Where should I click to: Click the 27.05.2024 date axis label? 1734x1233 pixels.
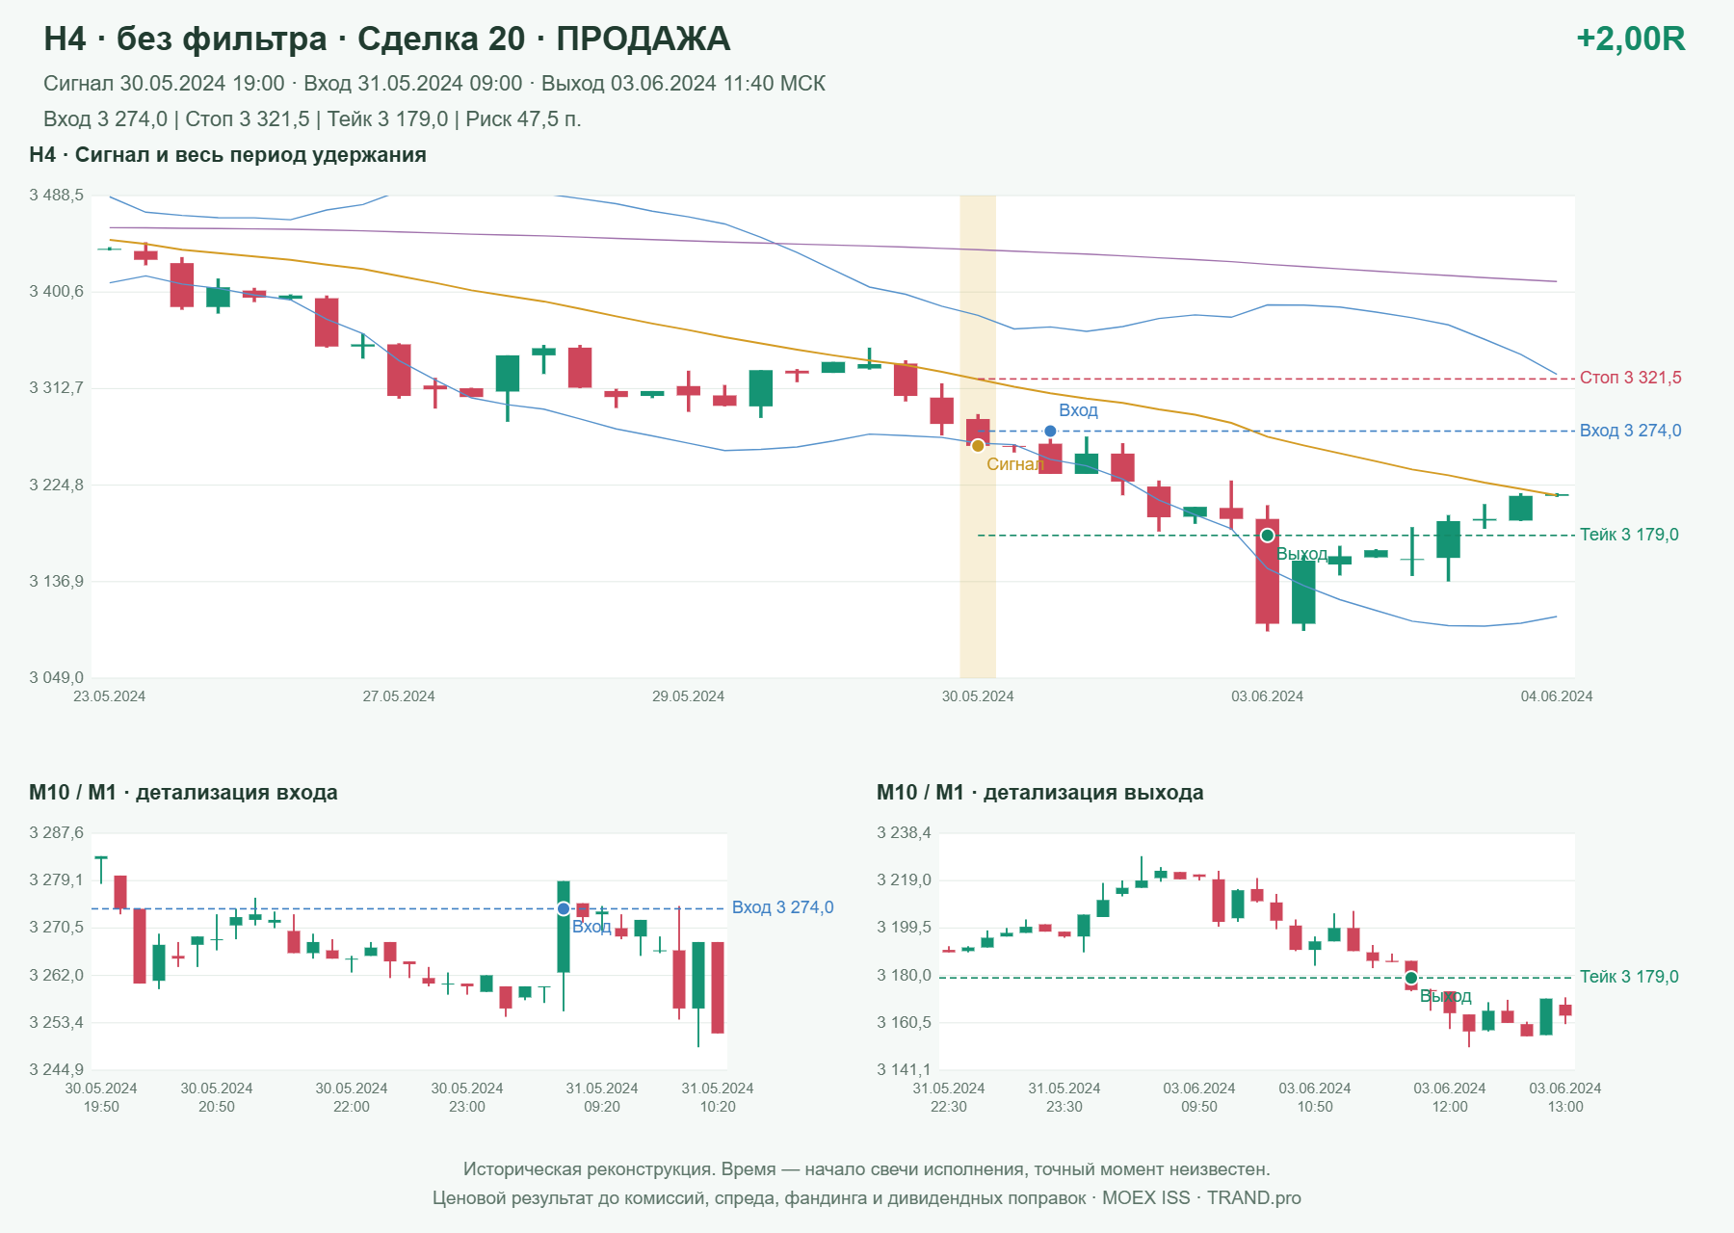click(x=399, y=696)
